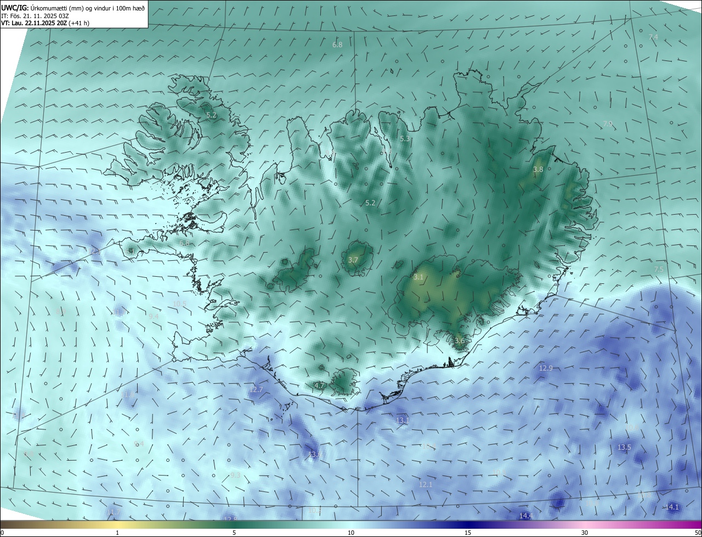Click the 12.7 value off the southwest coast
This screenshot has width=702, height=537.
tap(256, 389)
